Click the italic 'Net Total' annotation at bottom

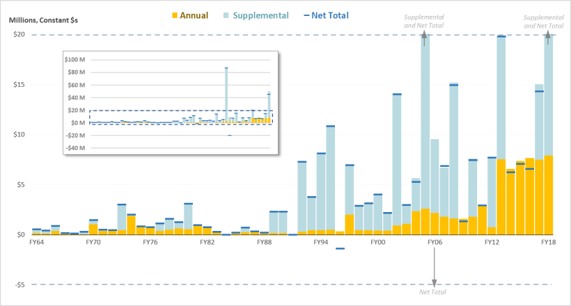(x=433, y=293)
